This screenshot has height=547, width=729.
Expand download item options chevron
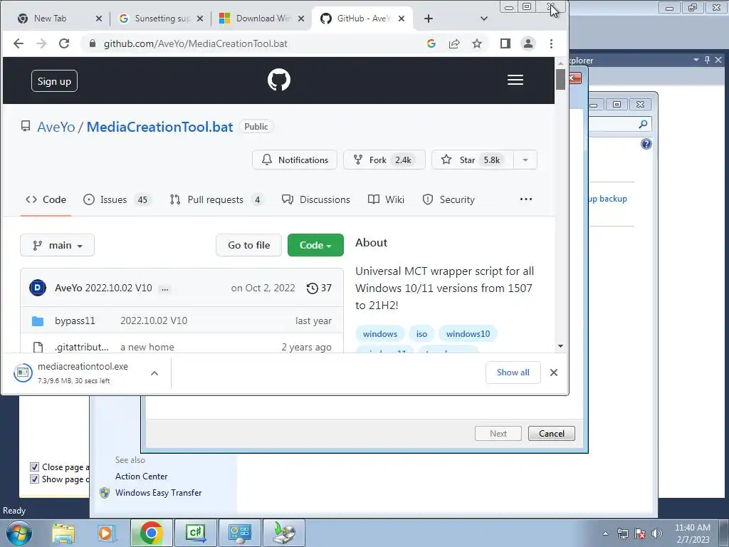(154, 373)
